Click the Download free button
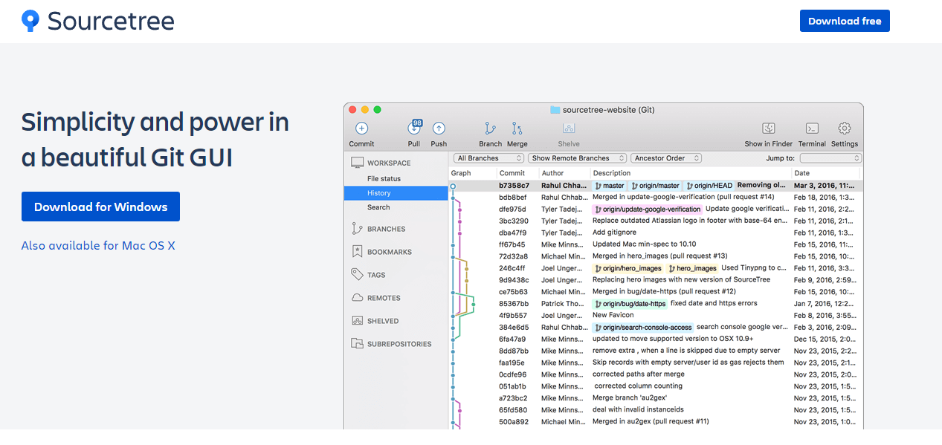The width and height of the screenshot is (942, 445). pos(845,21)
